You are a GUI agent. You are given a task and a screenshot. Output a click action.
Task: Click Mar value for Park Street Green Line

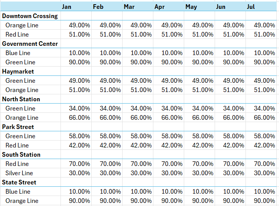141,136
